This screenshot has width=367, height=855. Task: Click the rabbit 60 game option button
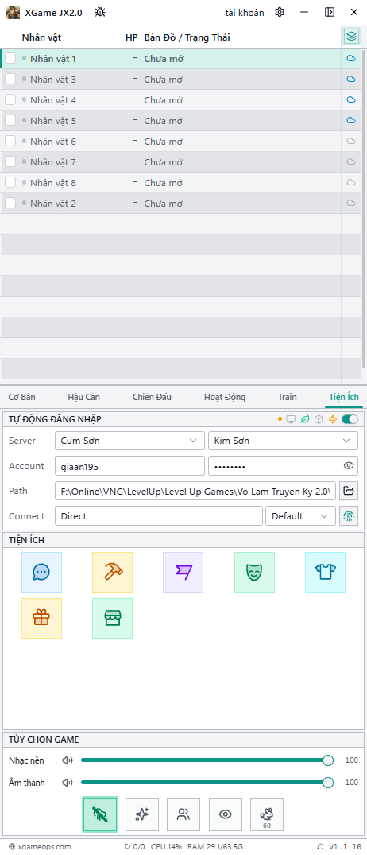tap(267, 814)
